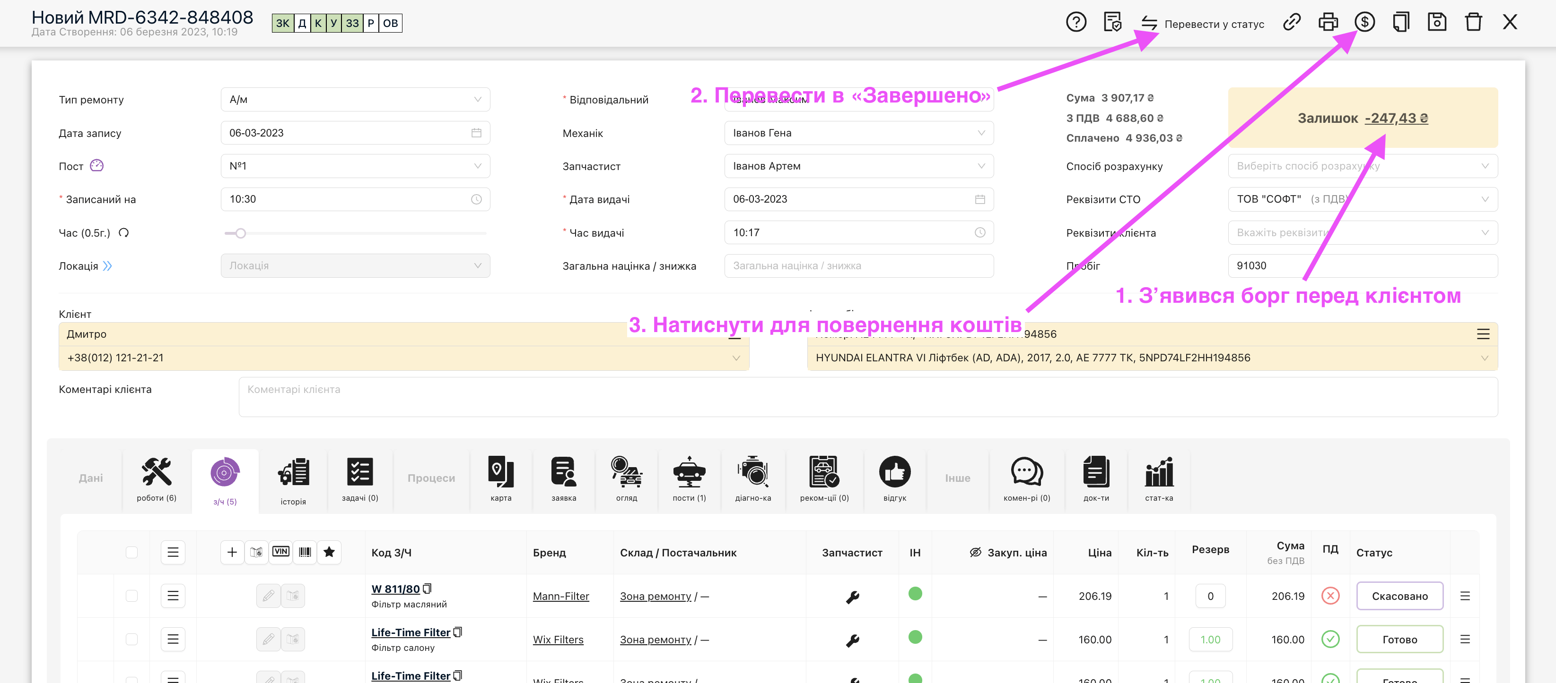Click the dollar payment icon in header
1556x683 pixels.
(x=1364, y=22)
